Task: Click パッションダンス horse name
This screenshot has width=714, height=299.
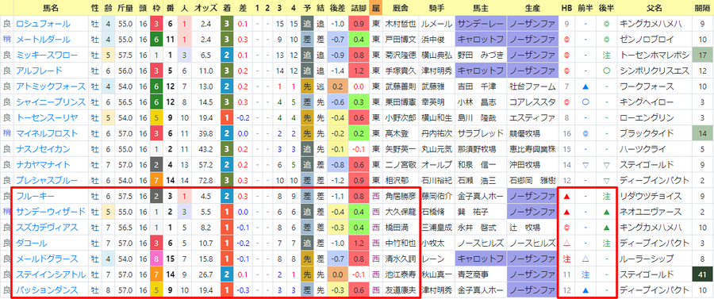Action: pos(47,290)
